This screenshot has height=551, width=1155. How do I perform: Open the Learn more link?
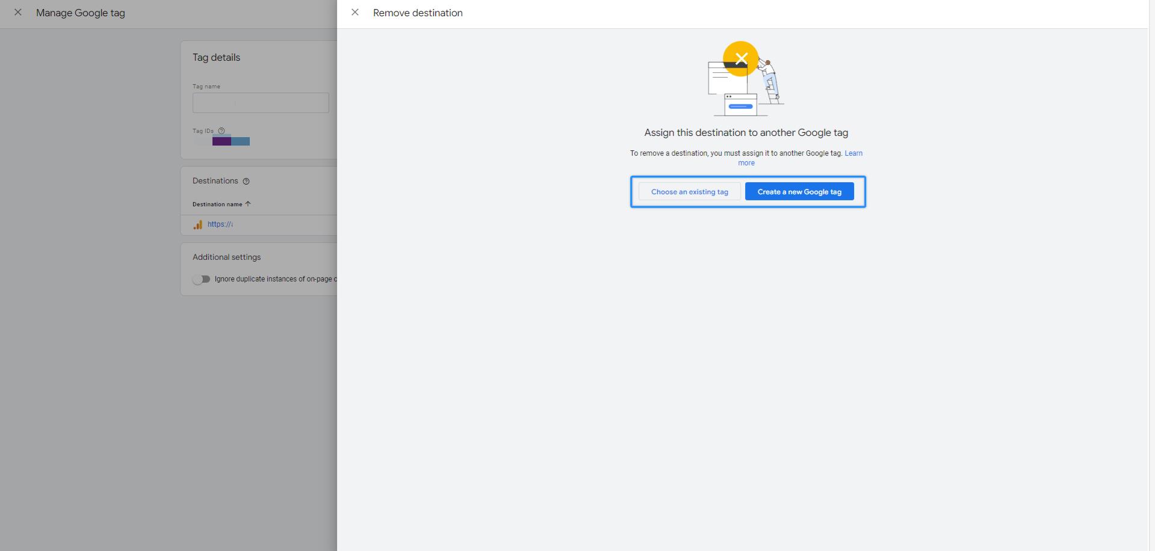pos(853,153)
